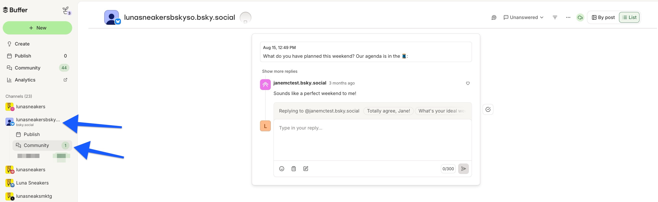658x202 pixels.
Task: Open the three-dot more options menu
Action: coord(568,17)
